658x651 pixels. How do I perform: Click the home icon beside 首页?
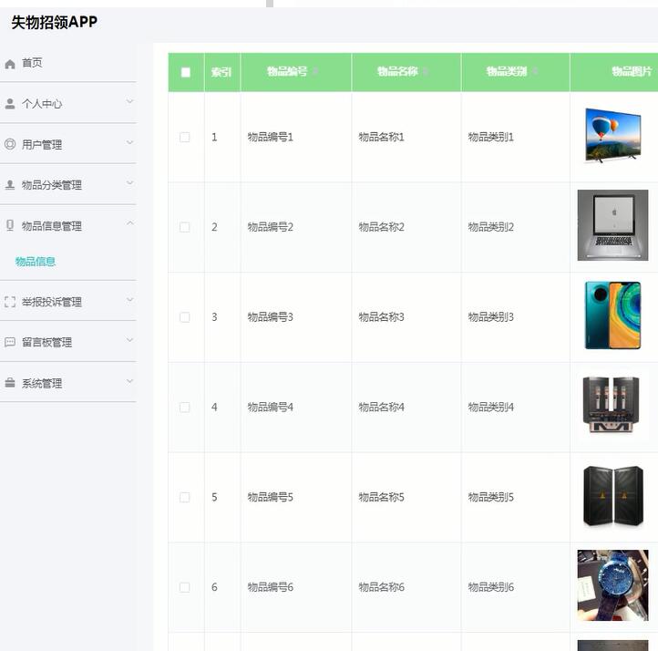pos(10,64)
